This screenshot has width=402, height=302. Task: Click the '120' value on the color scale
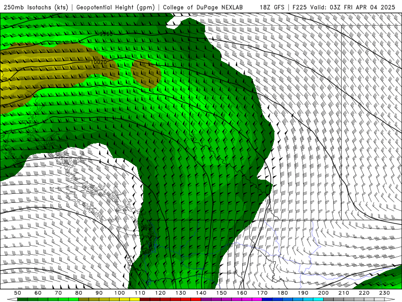pos(160,293)
